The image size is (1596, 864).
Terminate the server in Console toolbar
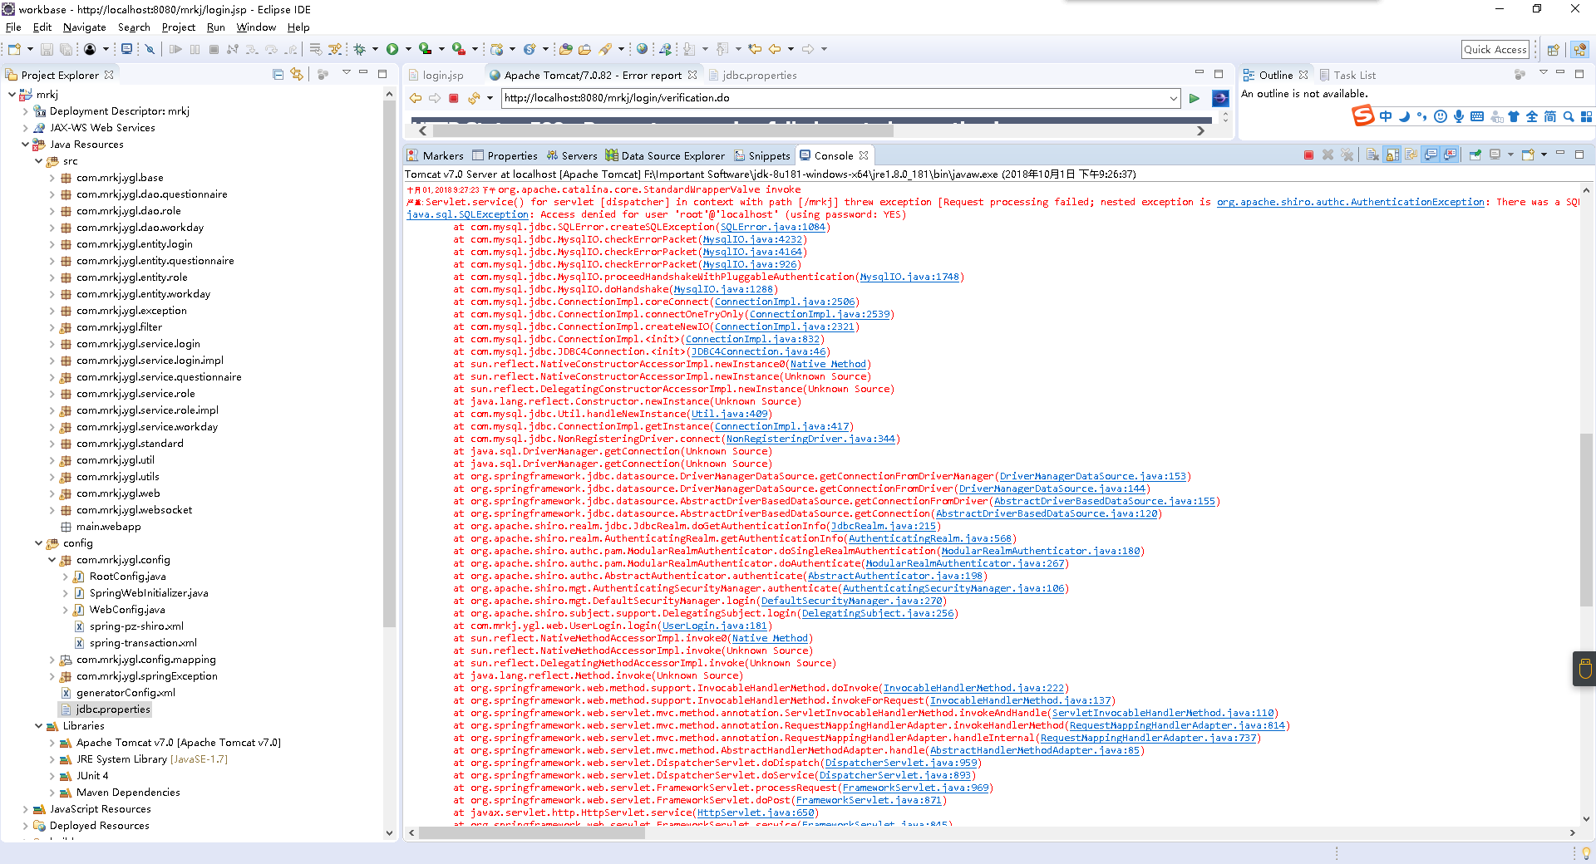(1308, 155)
